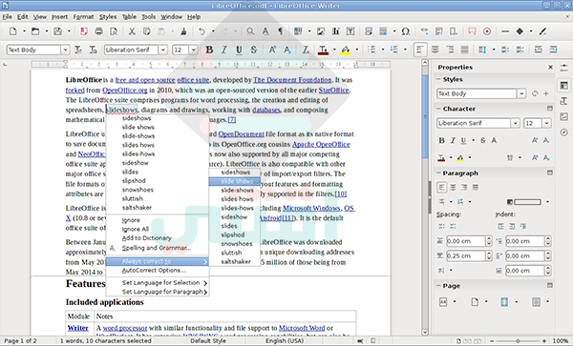573x346 pixels.
Task: Toggle Center alignment in formatting toolbar
Action: [435, 50]
